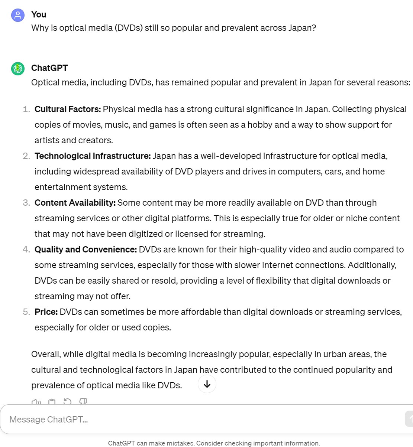The image size is (413, 447).
Task: Click the user profile avatar icon
Action: 18,15
